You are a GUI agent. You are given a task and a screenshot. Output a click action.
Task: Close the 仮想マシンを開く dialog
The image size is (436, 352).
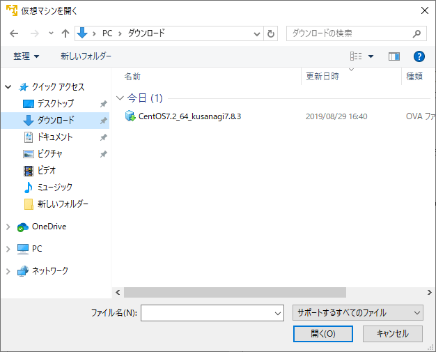[x=425, y=11]
